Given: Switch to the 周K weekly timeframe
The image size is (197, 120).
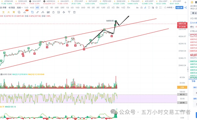Looking at the screenshot, I should pos(118,7).
